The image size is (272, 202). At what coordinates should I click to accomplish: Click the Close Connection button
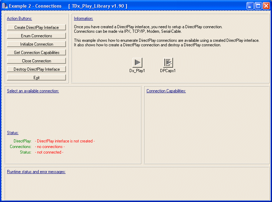click(36, 61)
